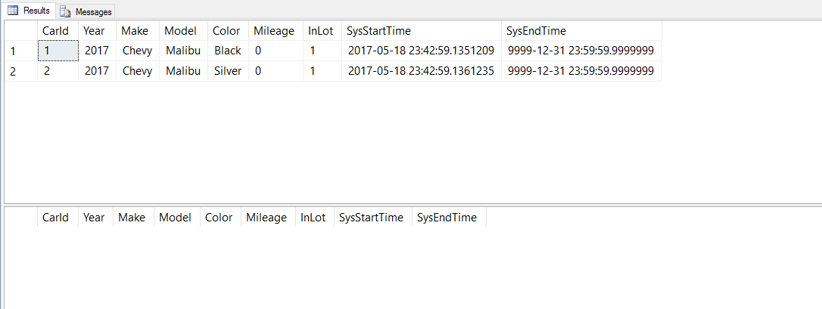Click the SysStartTime header in top grid
This screenshot has height=309, width=822.
point(378,31)
